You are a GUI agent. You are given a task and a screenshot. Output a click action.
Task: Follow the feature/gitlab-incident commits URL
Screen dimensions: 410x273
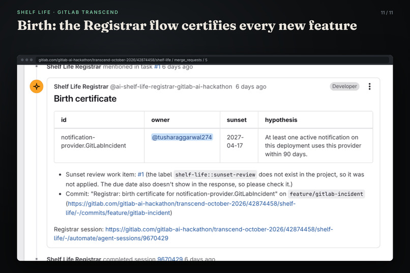click(182, 208)
